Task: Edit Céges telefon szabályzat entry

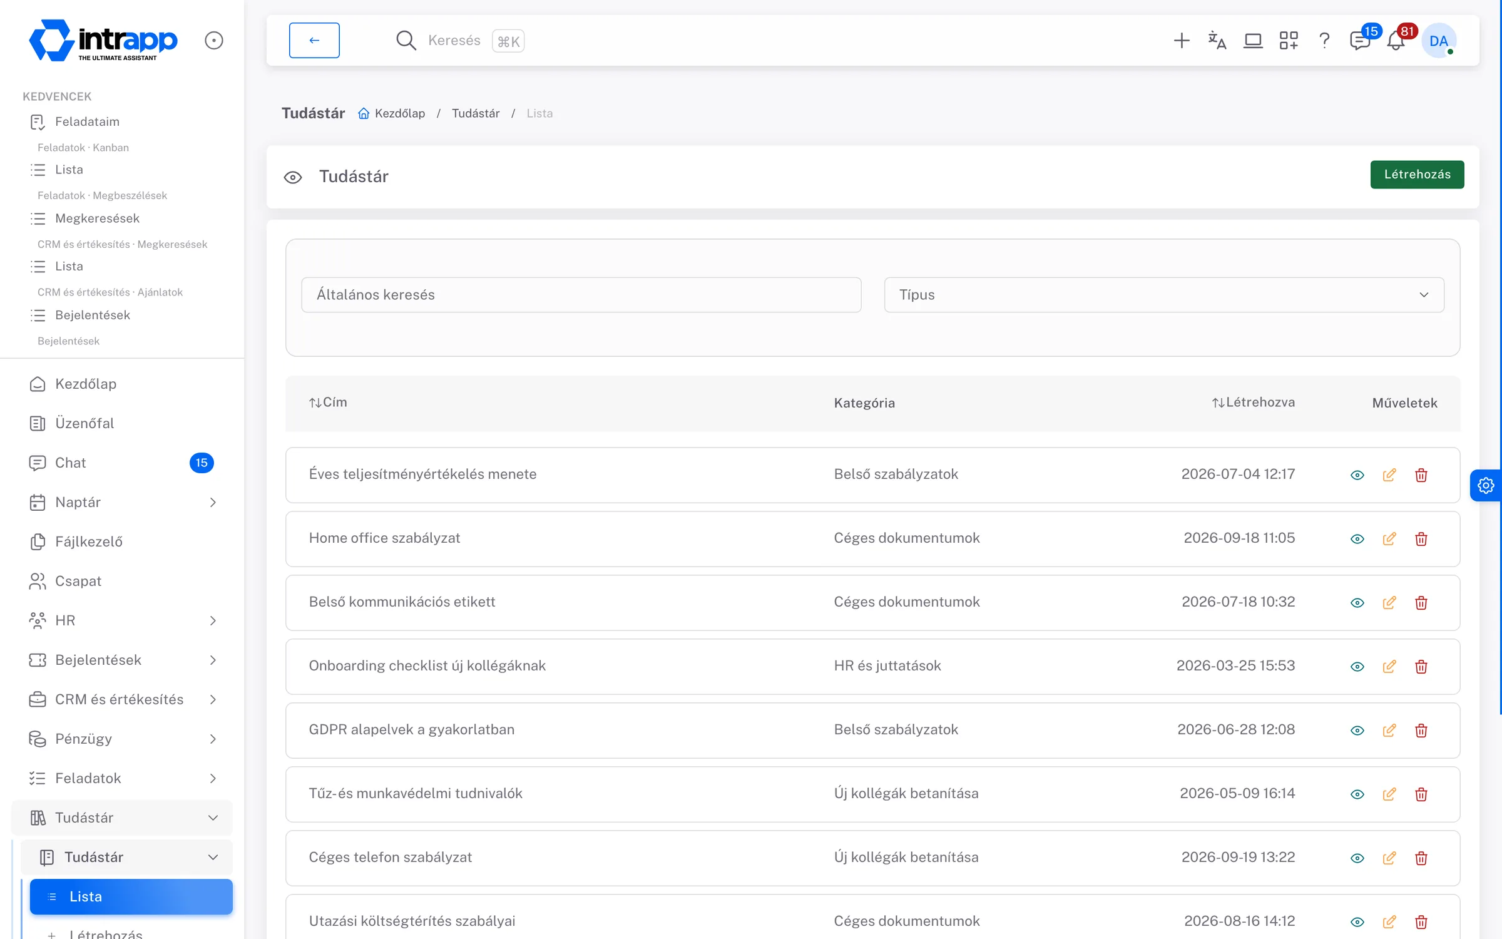Action: [x=1389, y=858]
